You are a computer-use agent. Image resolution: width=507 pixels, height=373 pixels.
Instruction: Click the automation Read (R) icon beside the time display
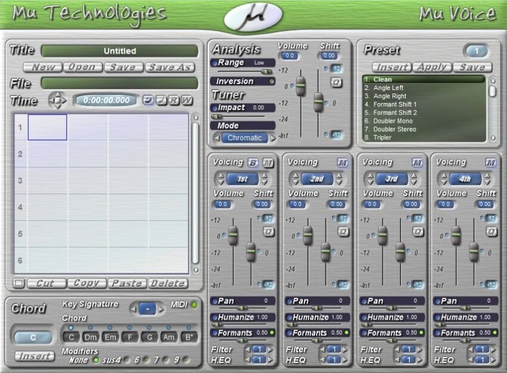pyautogui.click(x=174, y=101)
